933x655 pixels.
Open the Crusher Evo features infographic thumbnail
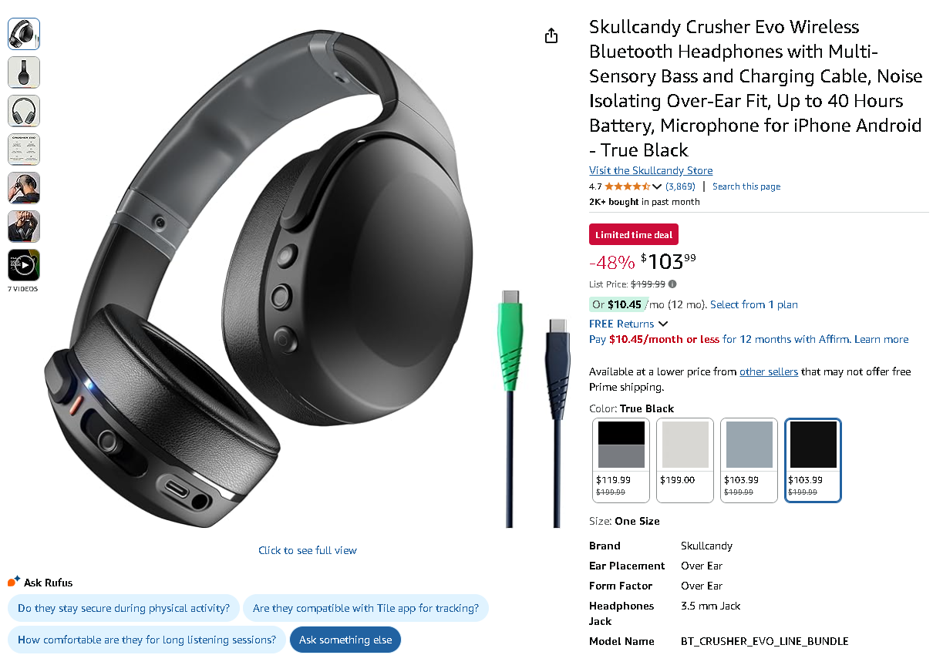24,149
